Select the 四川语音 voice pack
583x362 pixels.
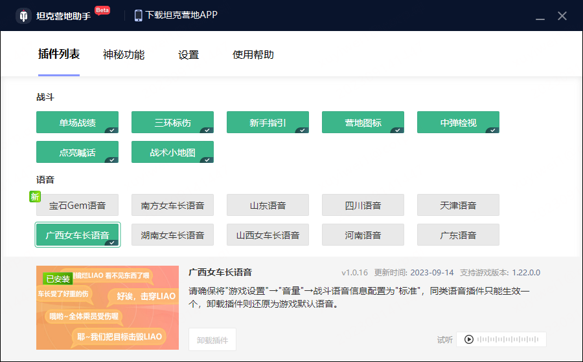(363, 205)
